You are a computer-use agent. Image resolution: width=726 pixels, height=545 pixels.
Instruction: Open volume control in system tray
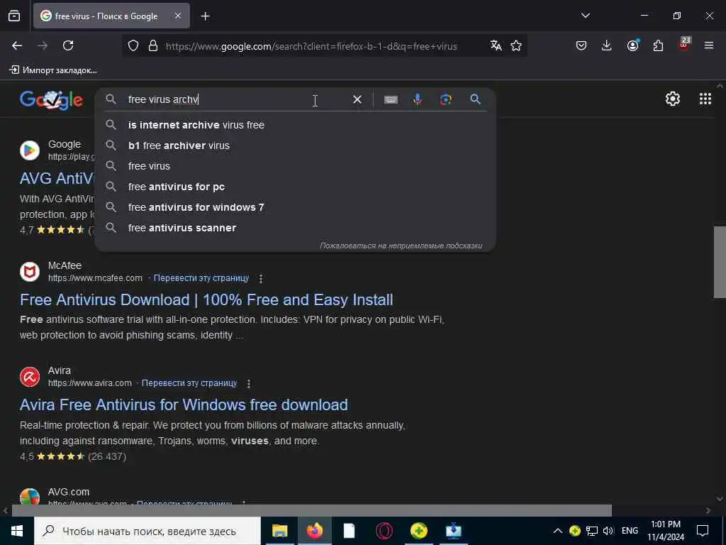click(608, 531)
